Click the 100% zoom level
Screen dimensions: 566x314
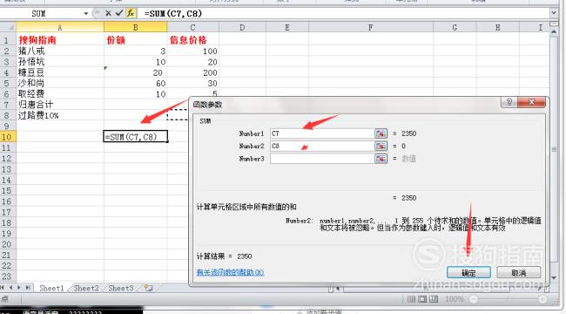(x=454, y=299)
